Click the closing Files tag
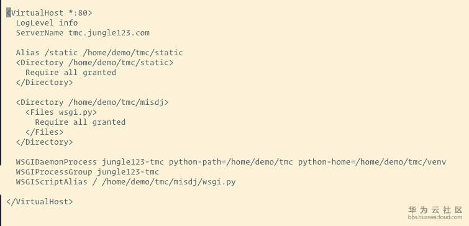Screen dimensions: 469x226 (x=44, y=132)
